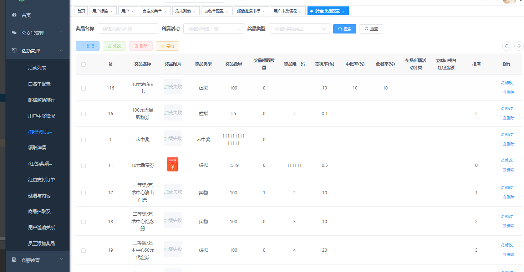Open 首页 dashboard icon in sidebar
The height and width of the screenshot is (272, 524).
[14, 15]
